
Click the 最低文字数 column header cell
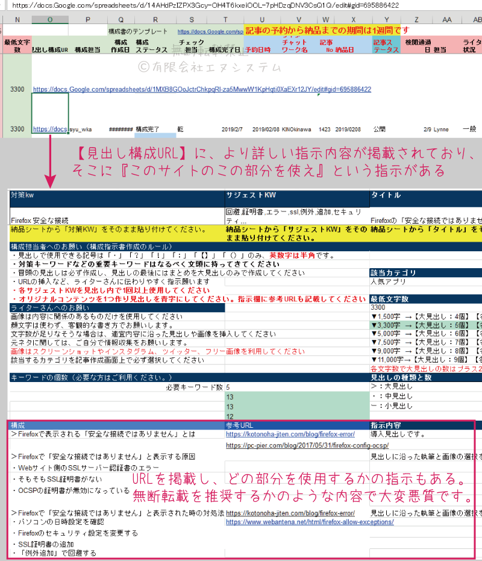click(17, 45)
